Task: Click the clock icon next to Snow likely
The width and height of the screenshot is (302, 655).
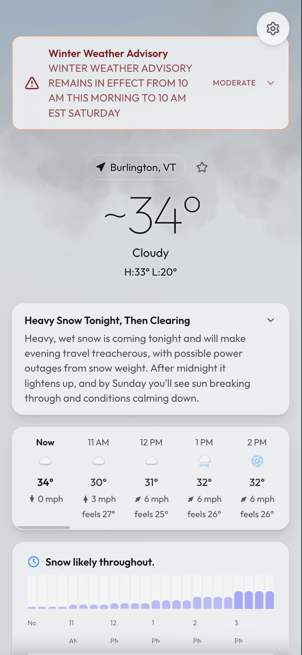Action: [33, 562]
